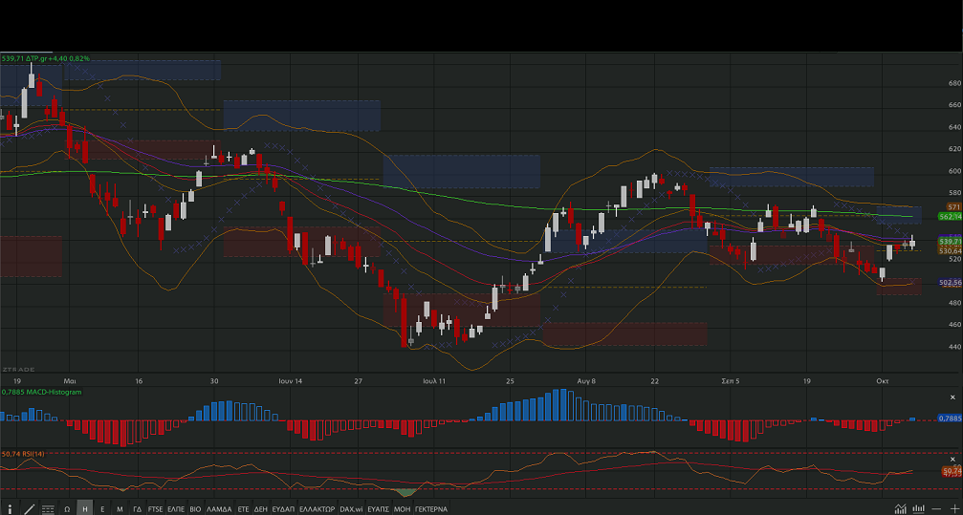Click the 571 price axis tag
Viewport: 963px width, 515px height.
click(953, 207)
